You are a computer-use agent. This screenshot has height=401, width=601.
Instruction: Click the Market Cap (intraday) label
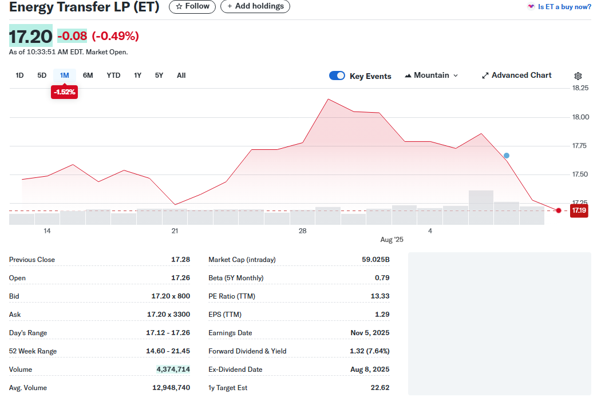(242, 259)
